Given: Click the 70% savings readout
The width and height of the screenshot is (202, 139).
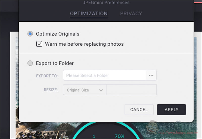Looking at the screenshot, I should click(120, 136).
